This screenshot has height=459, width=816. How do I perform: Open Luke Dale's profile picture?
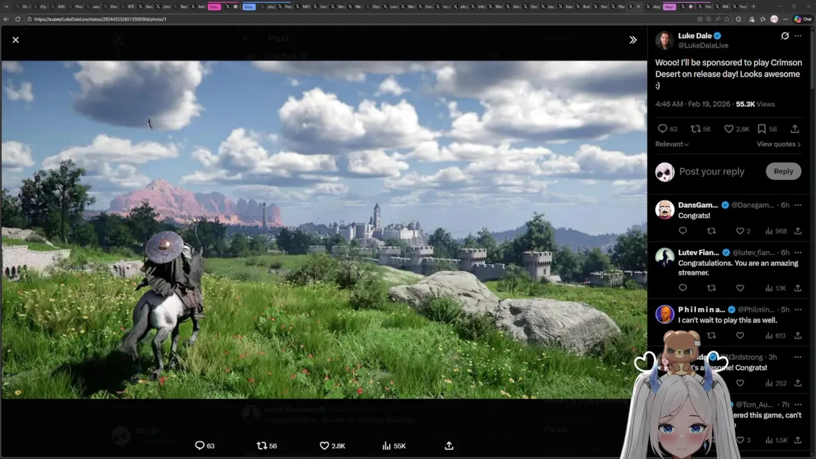point(664,40)
